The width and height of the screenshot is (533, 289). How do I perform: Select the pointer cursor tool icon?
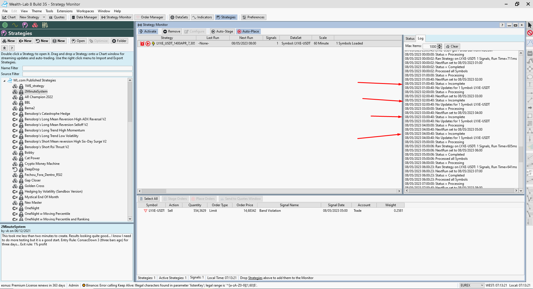(530, 25)
